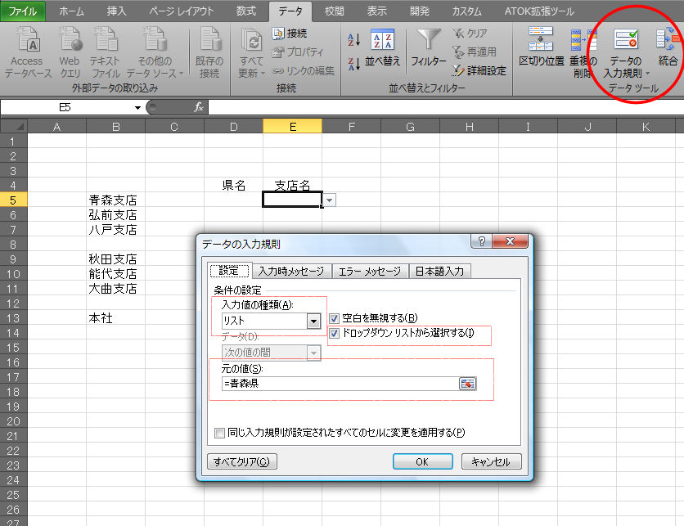
Task: Click リンクの編集 edit links
Action: click(x=304, y=70)
